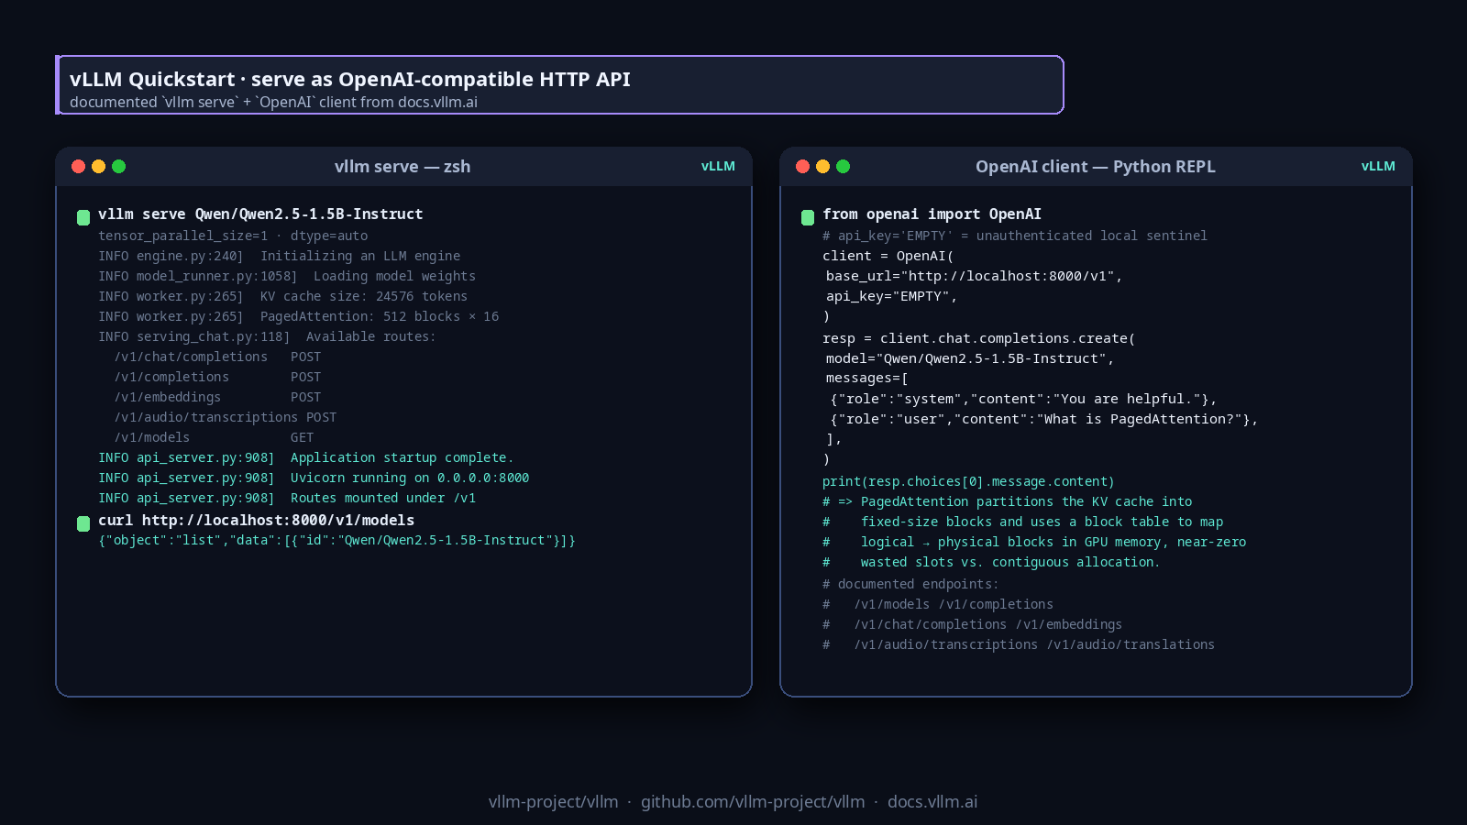
Task: Click comment line '/v1/models /v1/completions'
Action: point(938,604)
